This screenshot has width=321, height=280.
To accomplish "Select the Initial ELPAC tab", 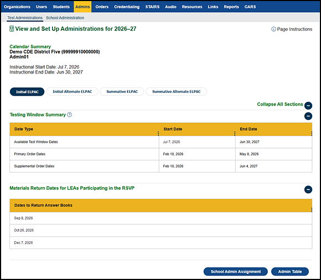I will coord(27,92).
